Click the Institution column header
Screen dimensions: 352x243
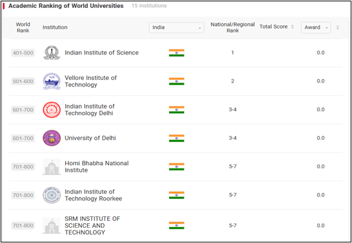pyautogui.click(x=55, y=27)
